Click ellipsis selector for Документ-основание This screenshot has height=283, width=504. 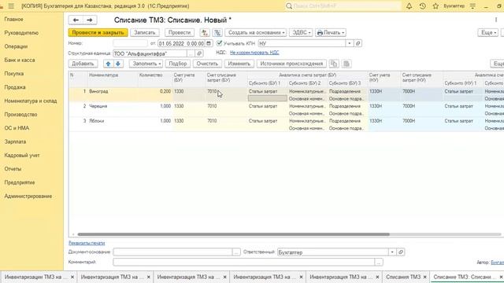tap(236, 252)
